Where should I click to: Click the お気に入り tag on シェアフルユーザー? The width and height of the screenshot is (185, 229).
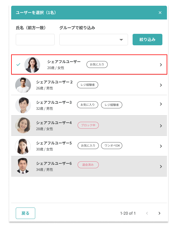point(97,64)
